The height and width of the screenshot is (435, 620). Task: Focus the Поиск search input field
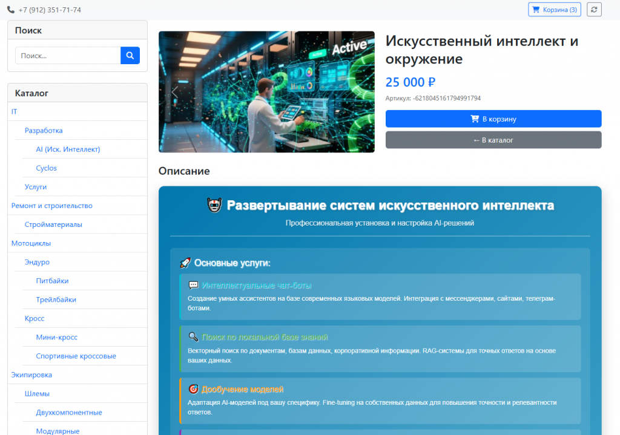click(68, 56)
